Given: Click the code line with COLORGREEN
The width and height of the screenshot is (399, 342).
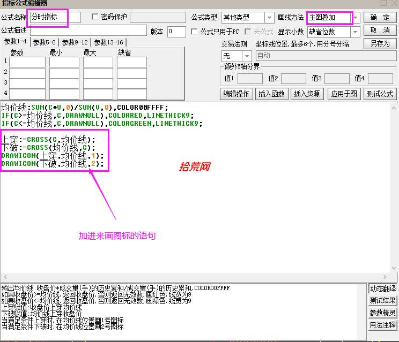Looking at the screenshot, I should click(x=102, y=124).
